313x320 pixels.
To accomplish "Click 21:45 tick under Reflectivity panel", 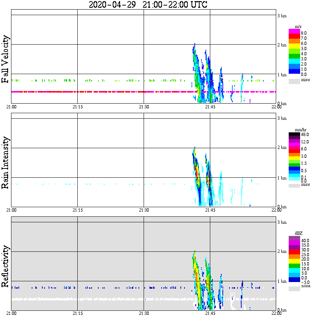I will [x=210, y=313].
